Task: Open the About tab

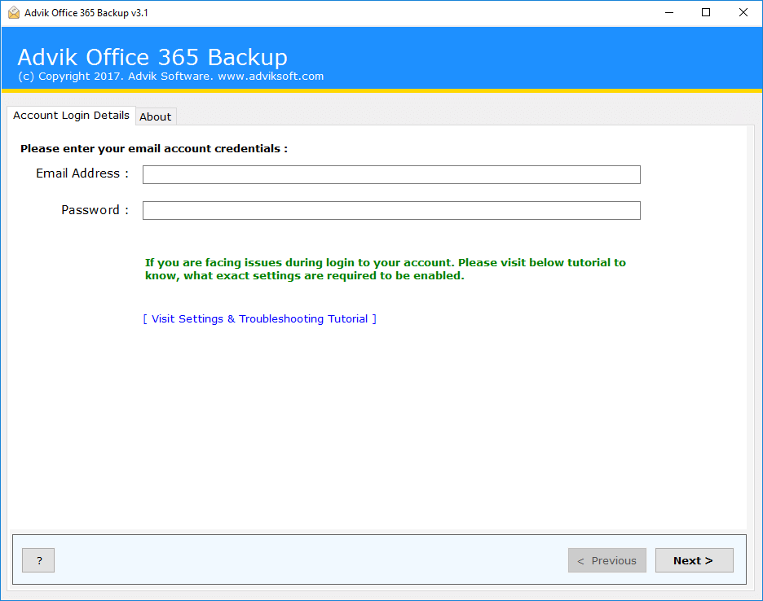Action: tap(155, 116)
